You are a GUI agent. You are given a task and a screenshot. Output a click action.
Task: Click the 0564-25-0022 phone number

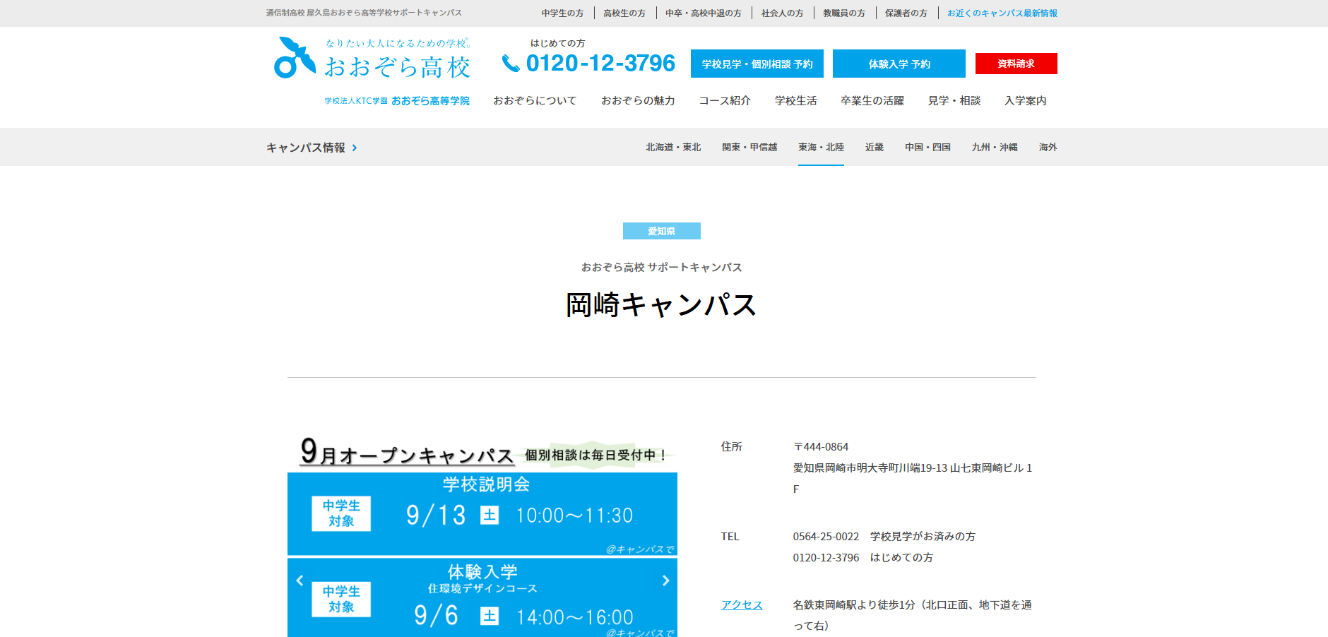click(826, 536)
